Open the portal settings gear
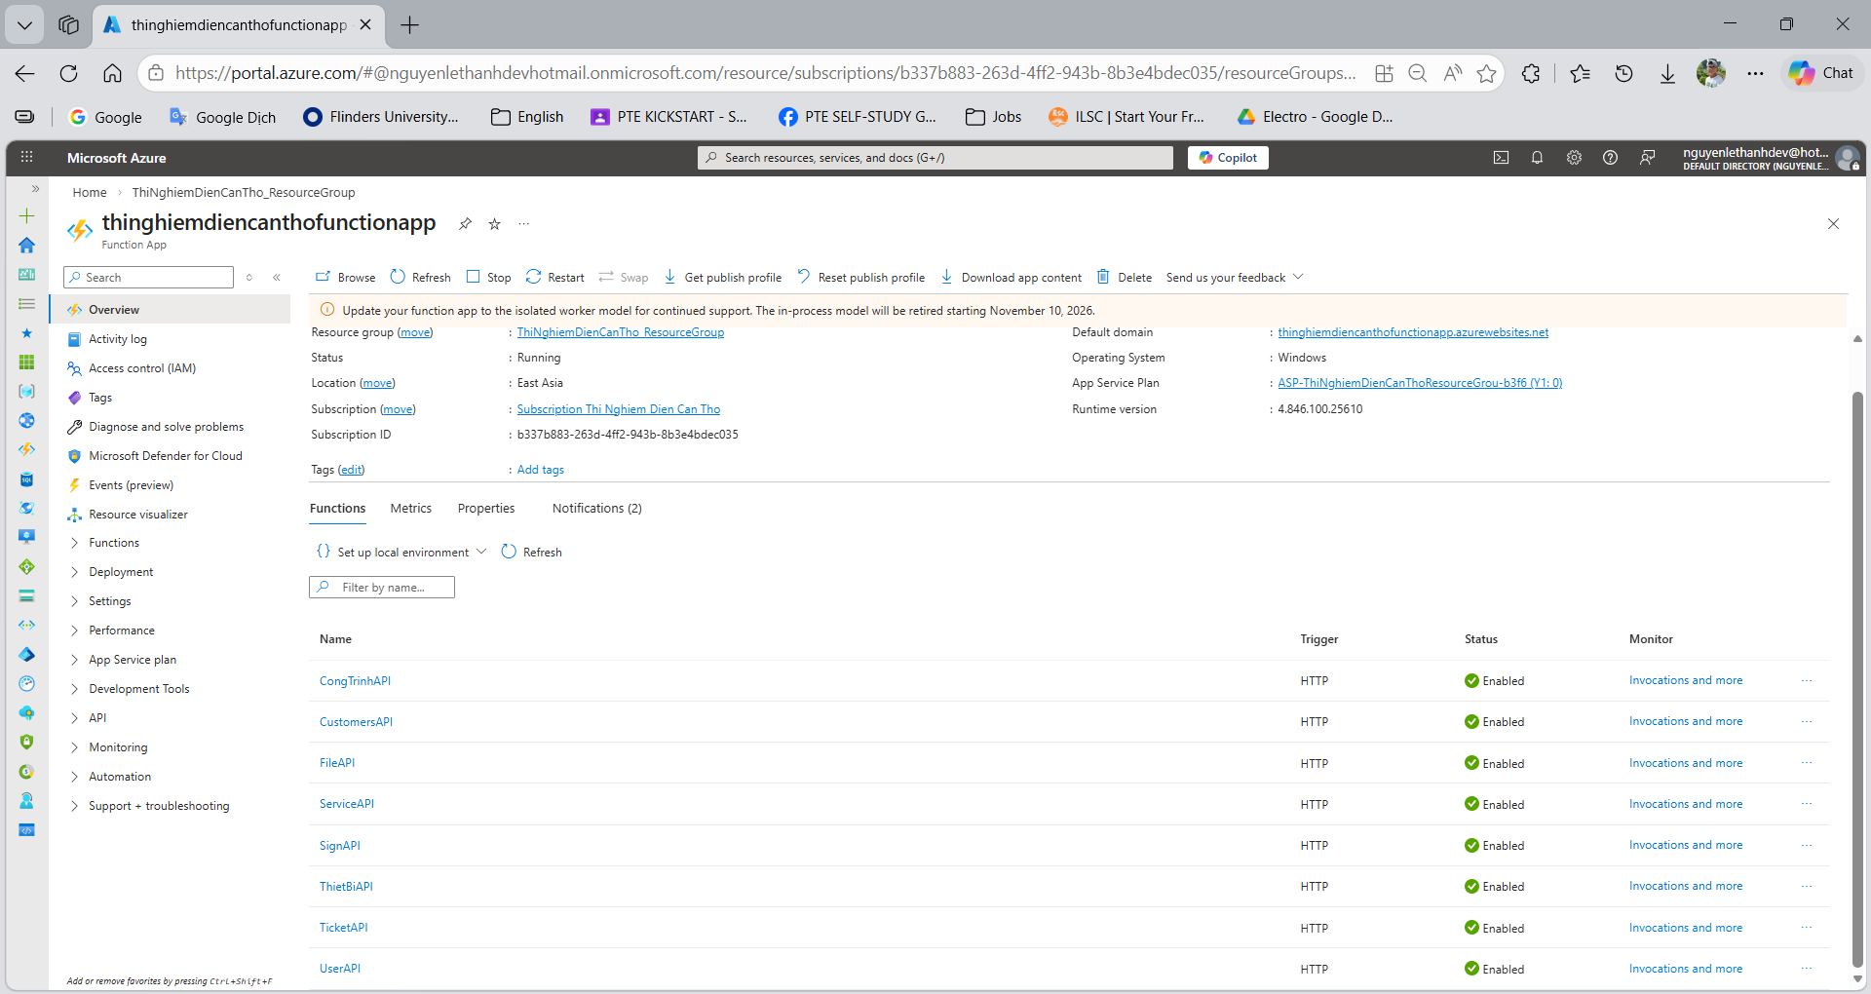The image size is (1871, 994). pos(1574,157)
